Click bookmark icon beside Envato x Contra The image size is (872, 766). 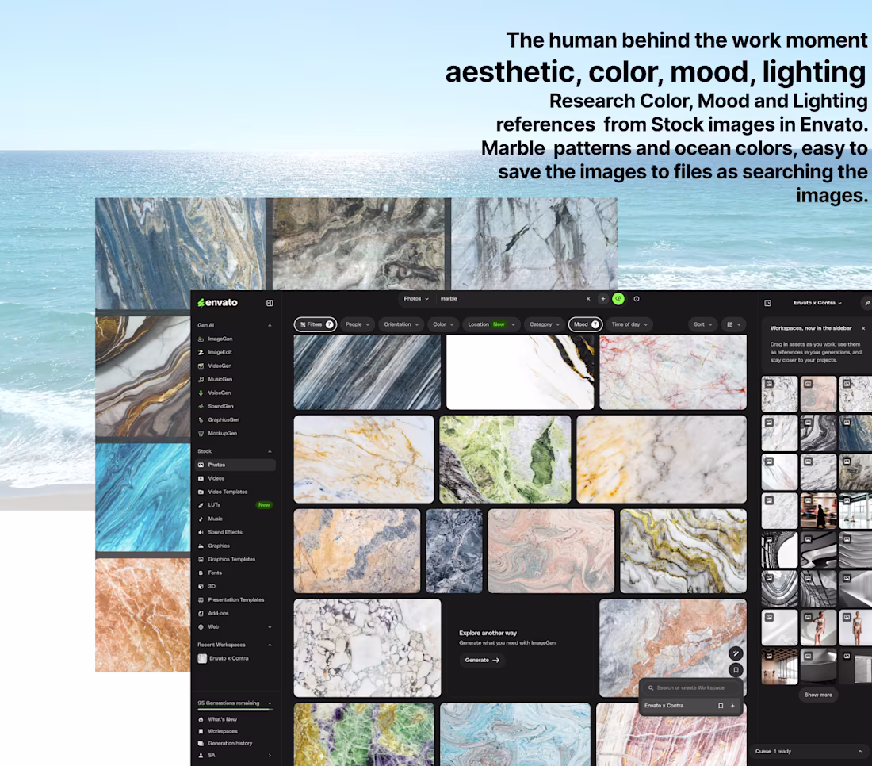point(721,706)
